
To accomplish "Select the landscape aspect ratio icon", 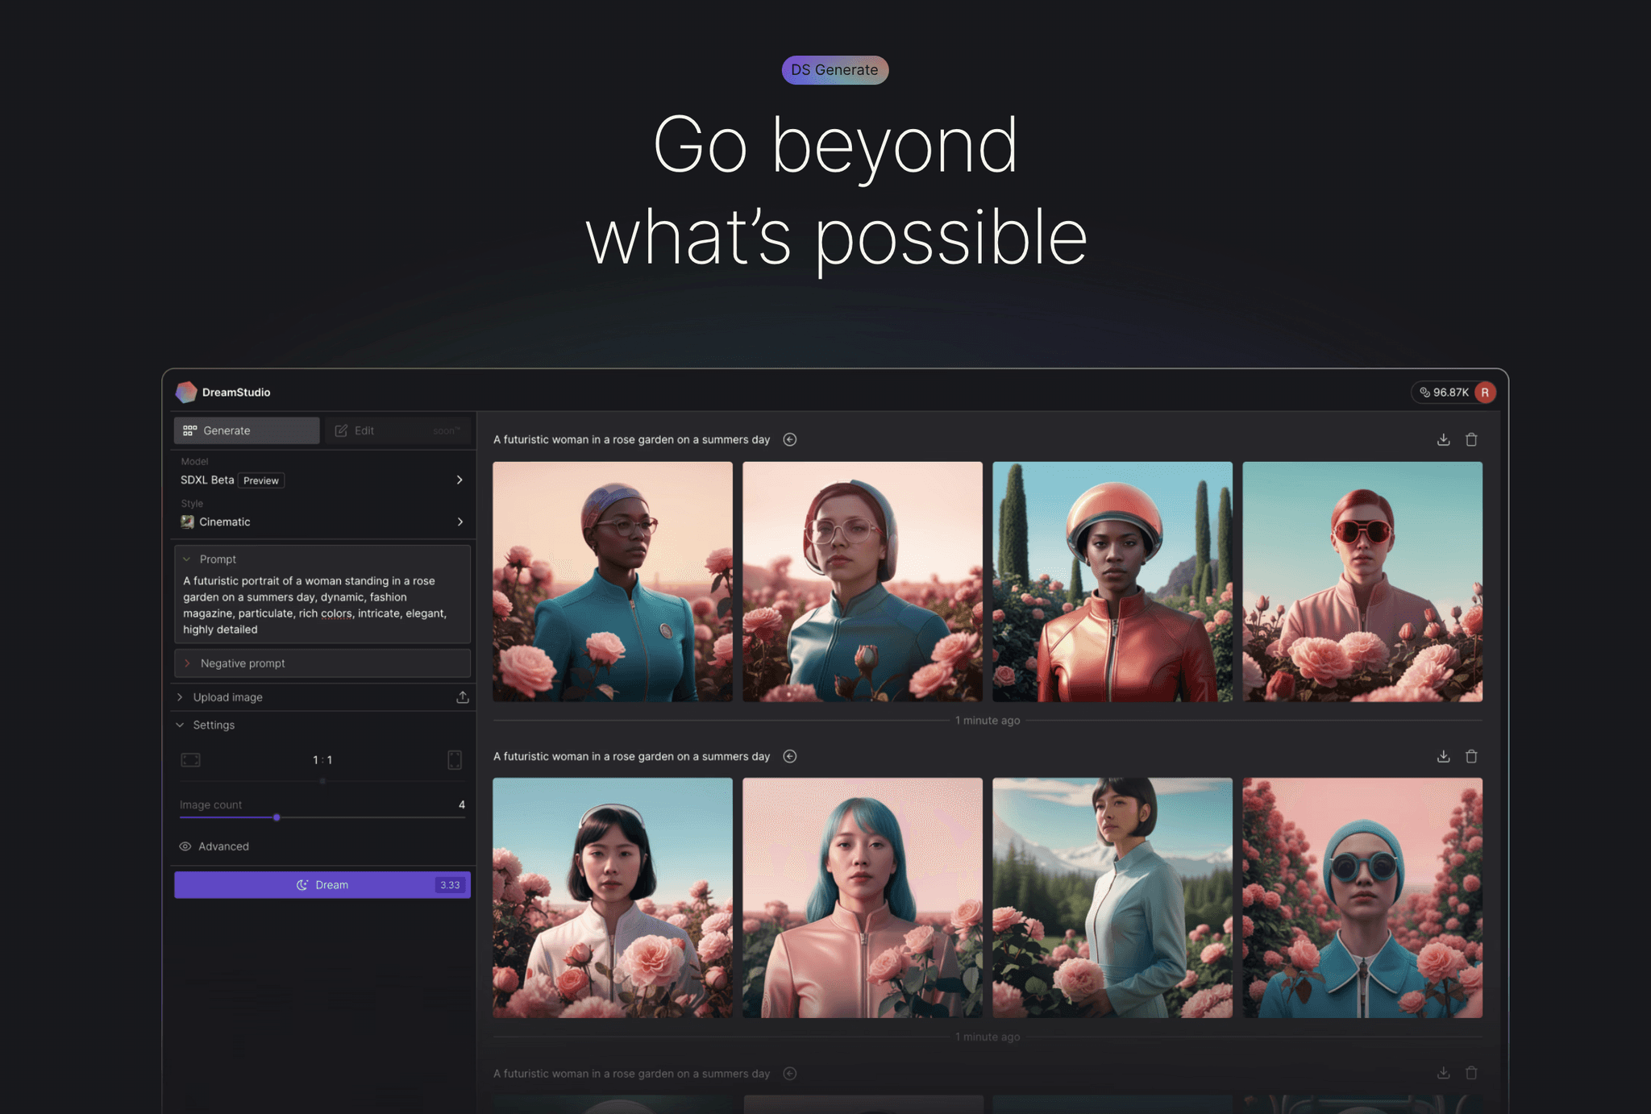I will [190, 759].
